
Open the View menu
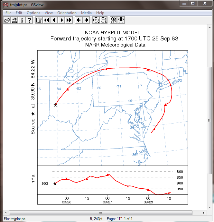coord(49,13)
